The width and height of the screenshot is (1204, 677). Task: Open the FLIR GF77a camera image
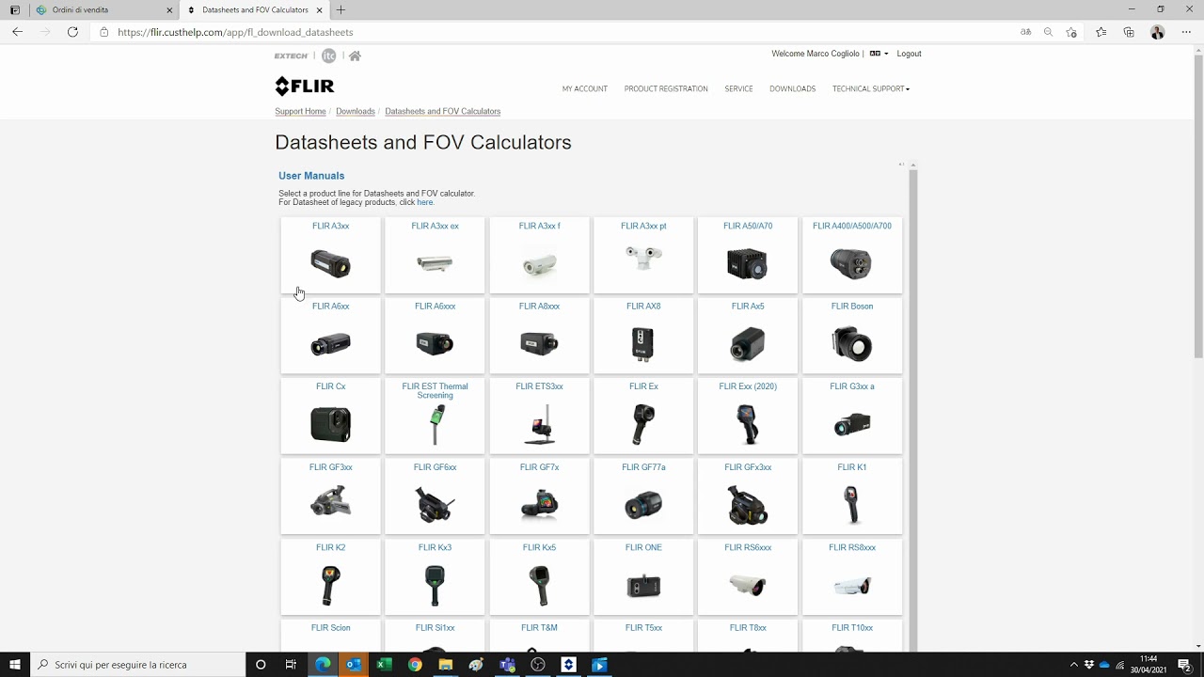tap(643, 506)
